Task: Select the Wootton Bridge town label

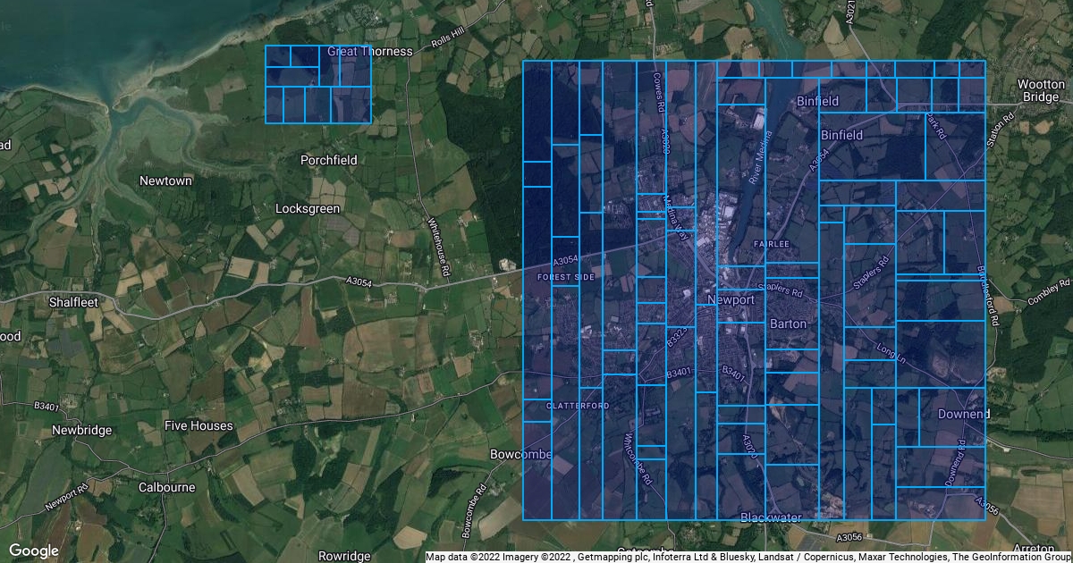Action: pos(1041,89)
